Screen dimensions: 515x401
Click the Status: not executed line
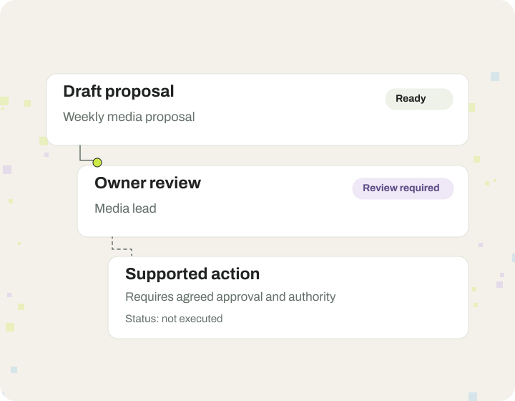[174, 319]
